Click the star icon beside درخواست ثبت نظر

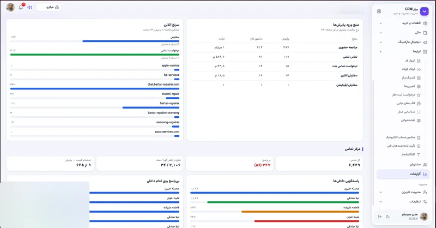419,95
